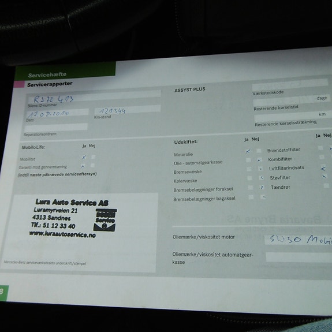
Task: Click the empty Reparationsordrenr field
Action: 55,128
